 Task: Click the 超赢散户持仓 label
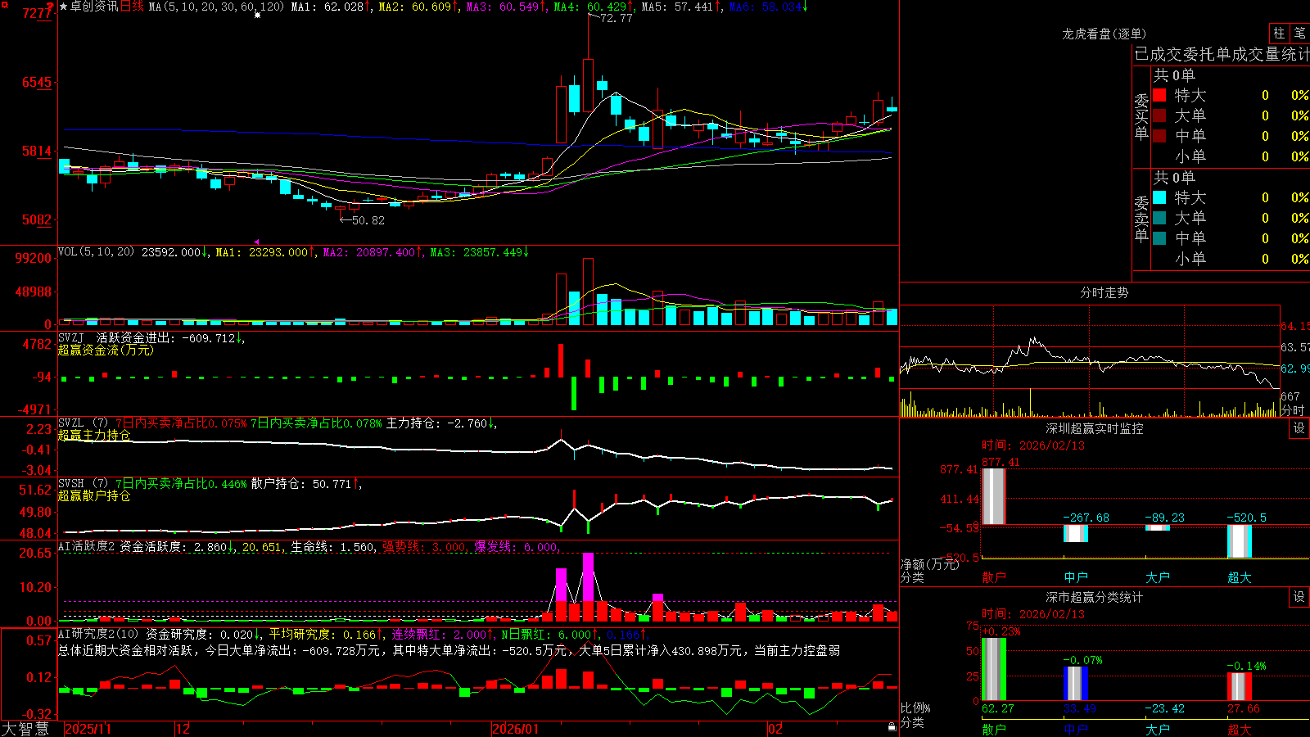[x=94, y=495]
